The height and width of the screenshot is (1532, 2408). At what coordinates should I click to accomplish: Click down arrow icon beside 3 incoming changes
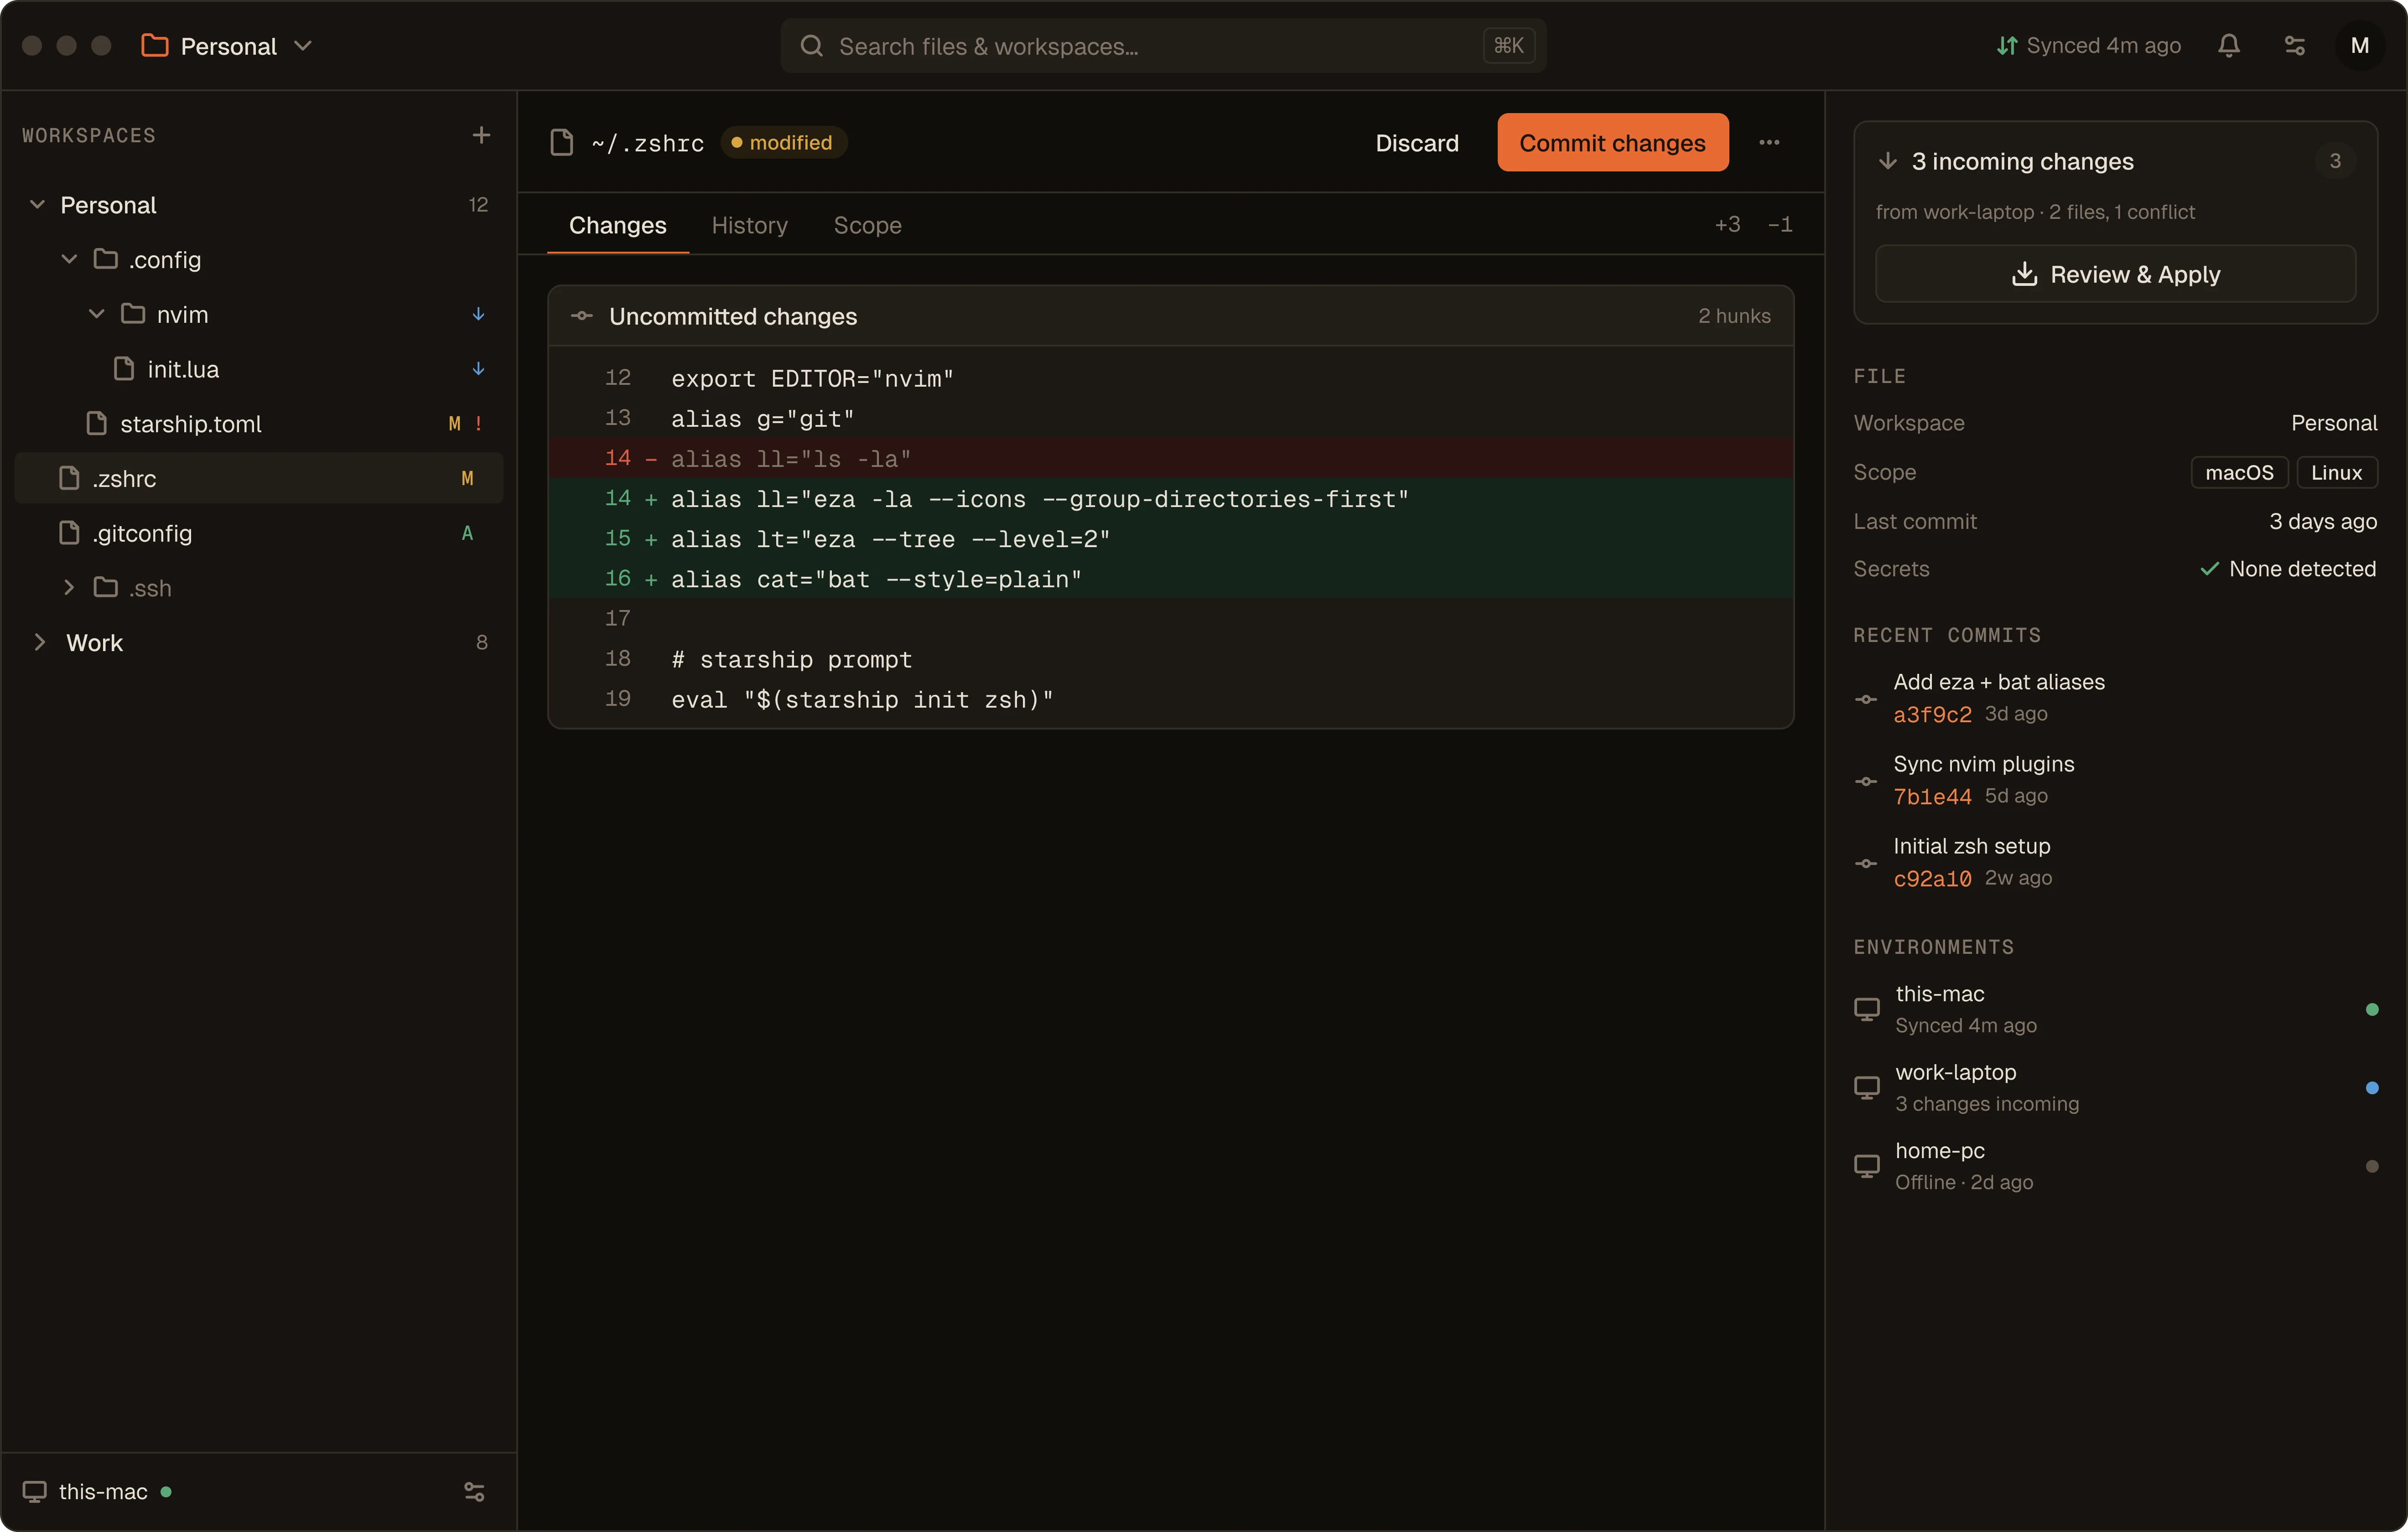(x=1887, y=161)
